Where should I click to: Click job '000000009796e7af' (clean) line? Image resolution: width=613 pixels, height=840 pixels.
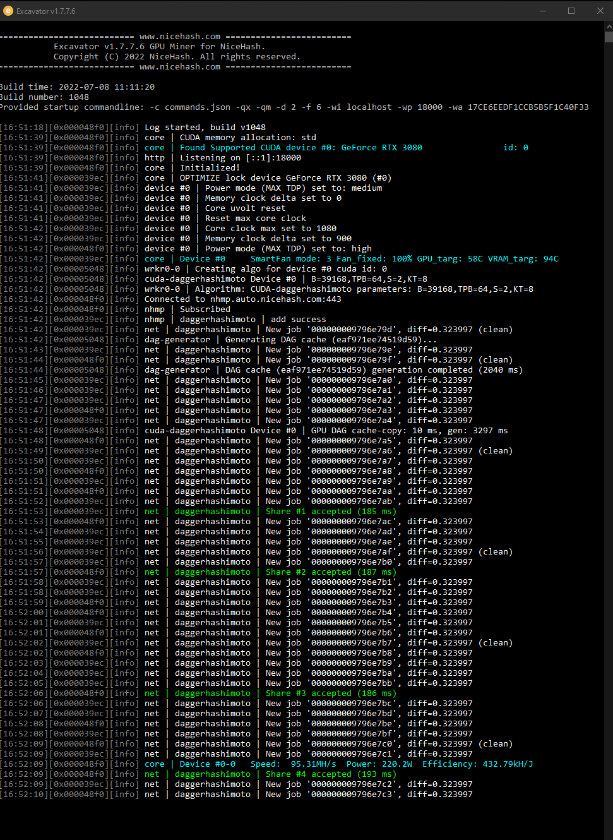coord(256,552)
